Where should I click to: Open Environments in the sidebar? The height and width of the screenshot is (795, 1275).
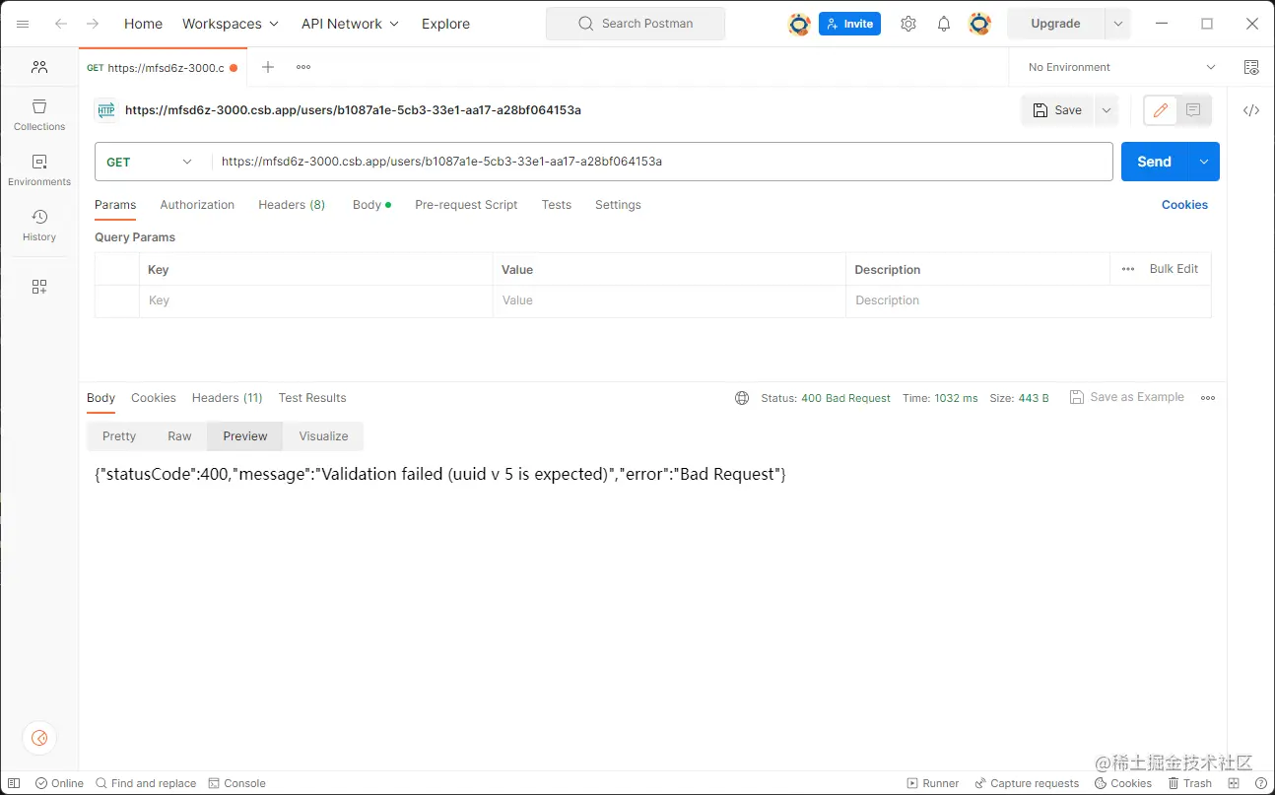click(39, 169)
